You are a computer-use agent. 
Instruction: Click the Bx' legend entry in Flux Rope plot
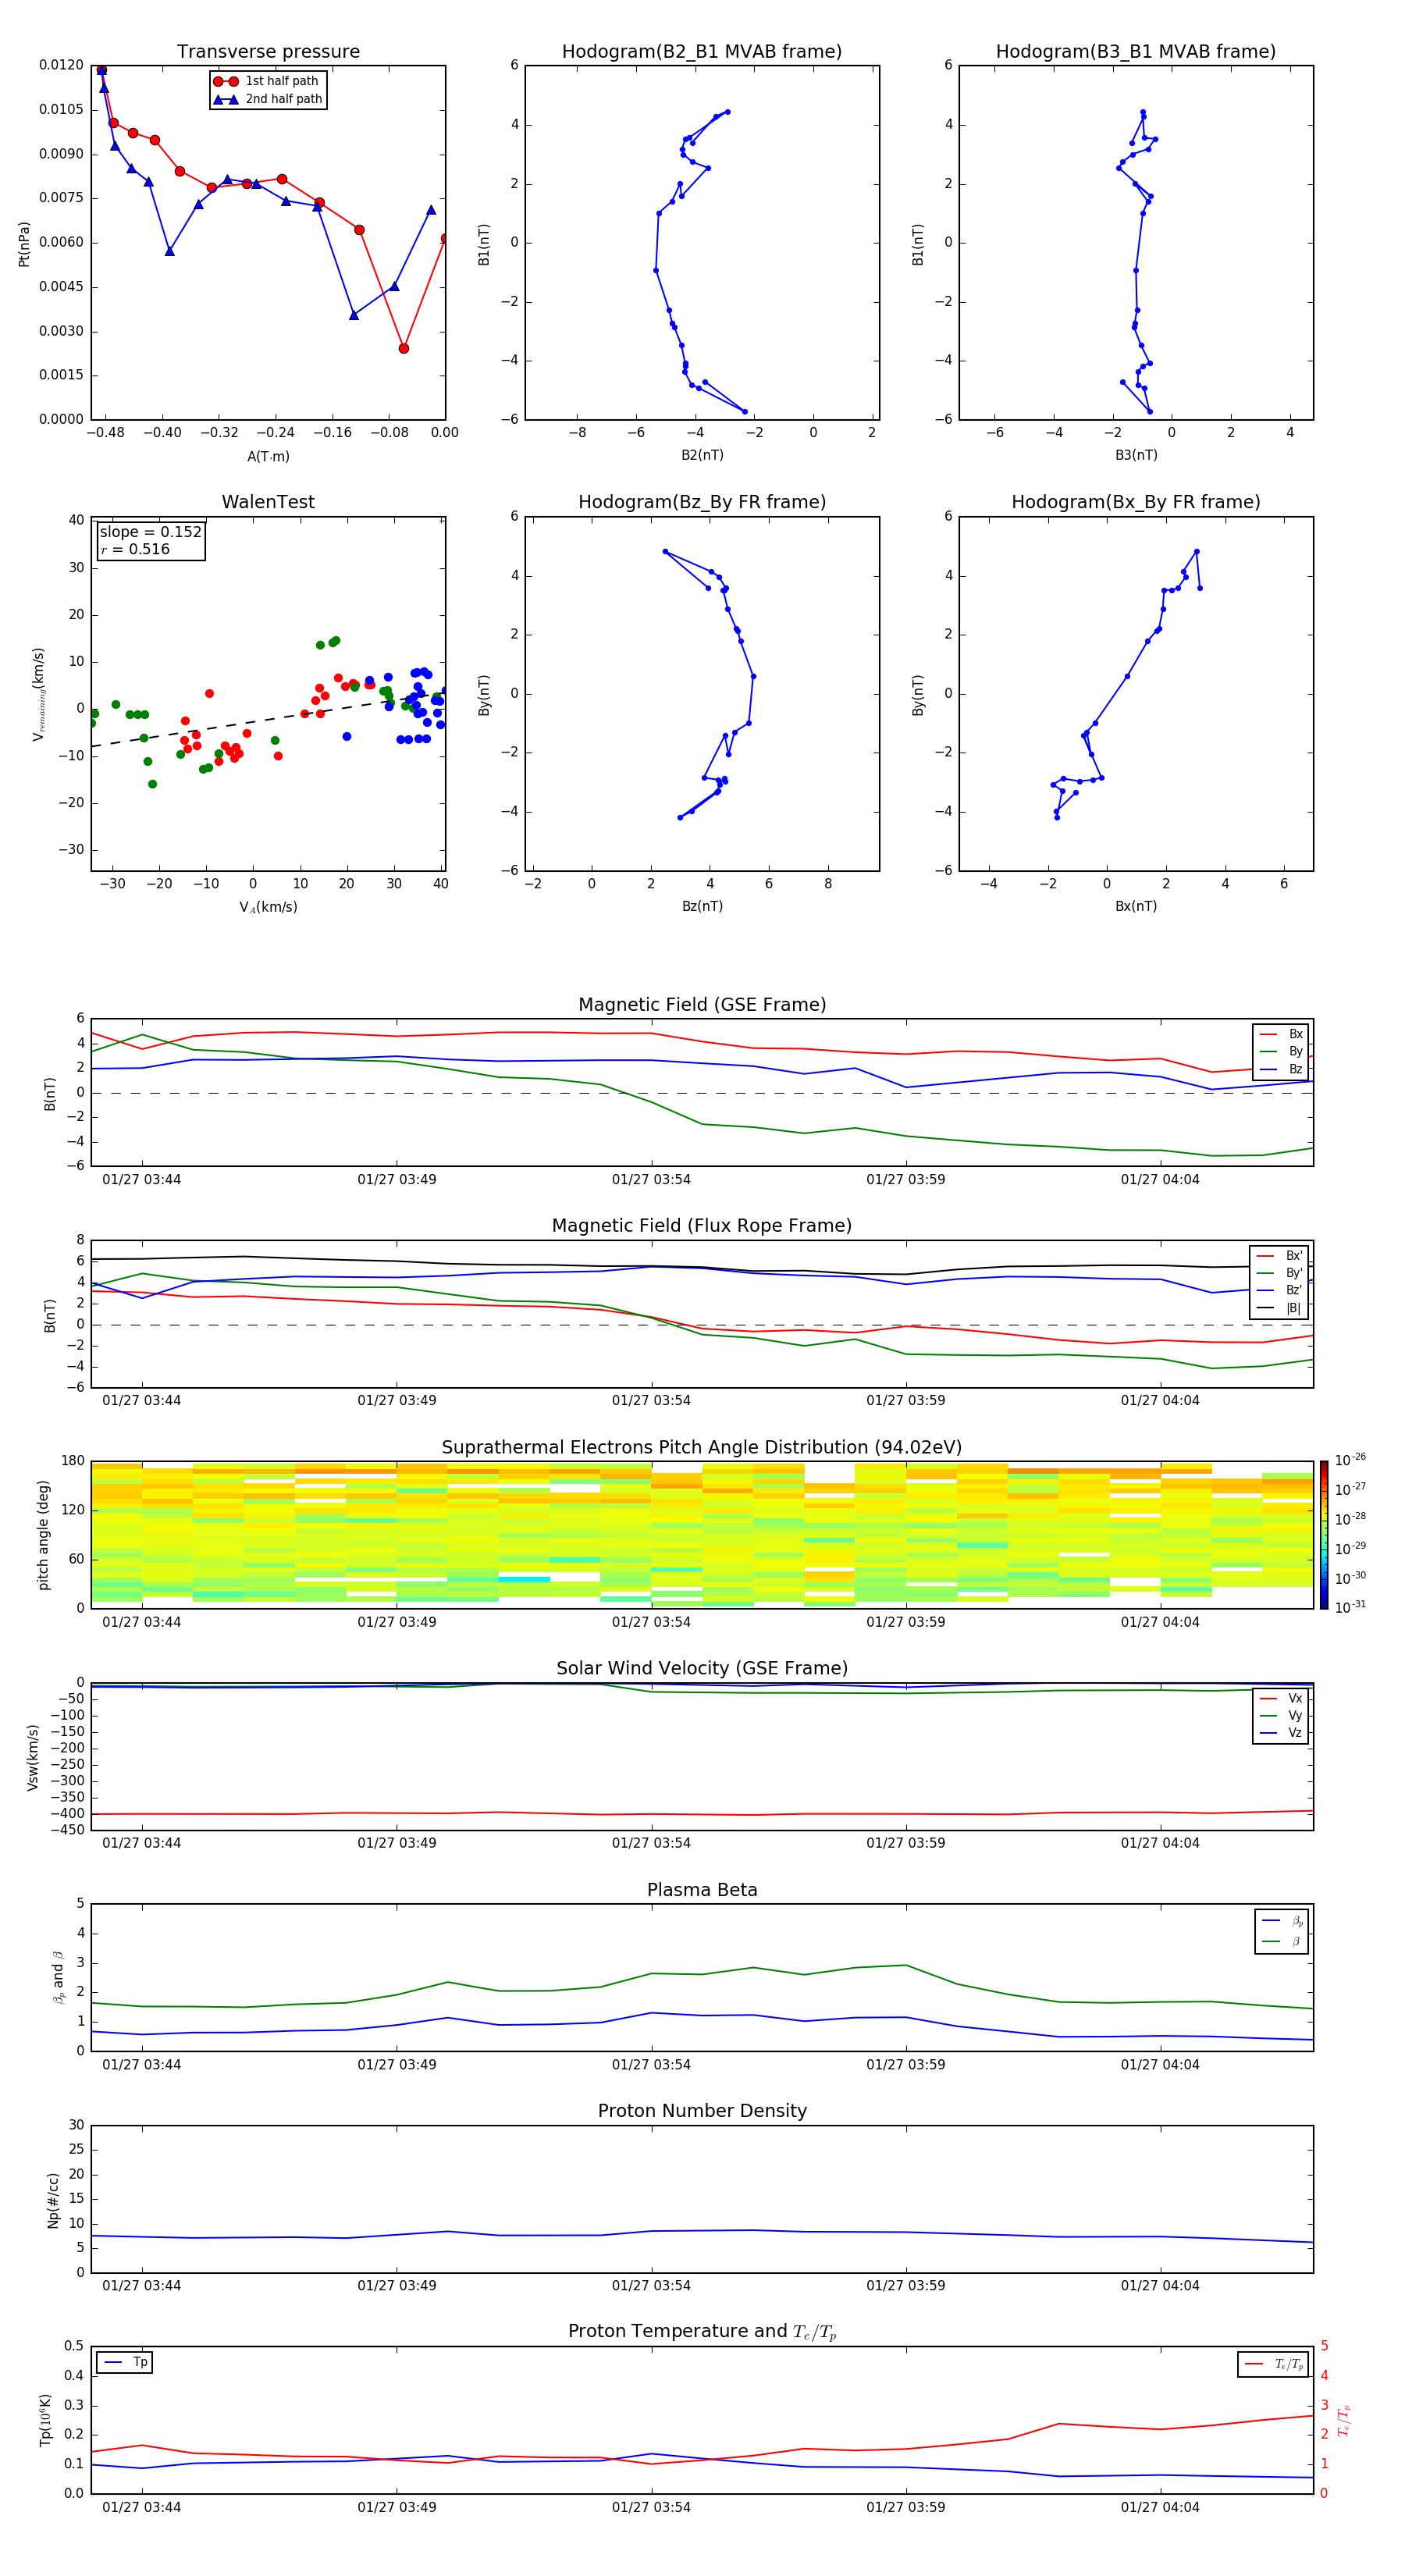(x=1280, y=1256)
